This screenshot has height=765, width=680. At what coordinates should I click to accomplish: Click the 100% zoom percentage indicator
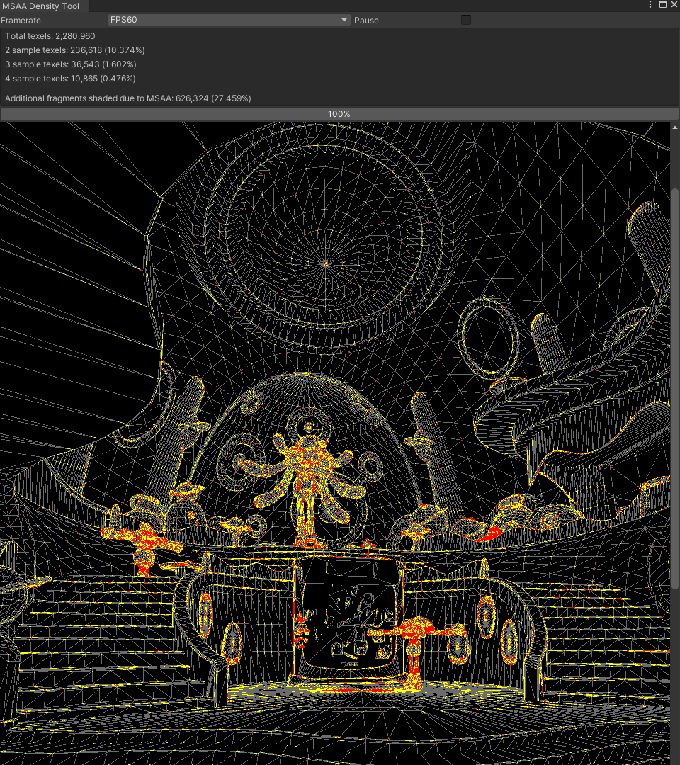[x=339, y=113]
